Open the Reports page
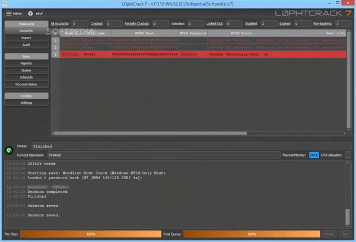Viewport: 356px width, 242px height. point(26,63)
